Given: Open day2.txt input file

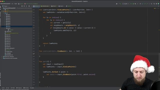Looking at the screenshot, I should (8, 36).
